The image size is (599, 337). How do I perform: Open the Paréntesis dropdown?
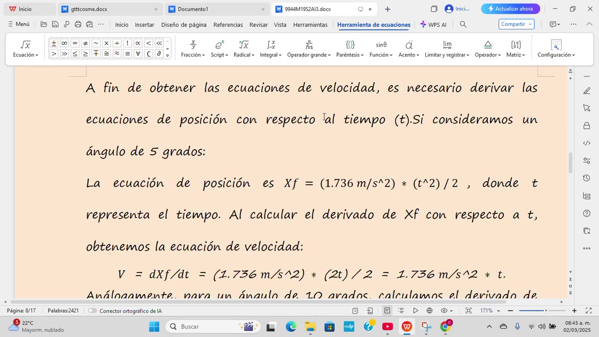coord(350,49)
